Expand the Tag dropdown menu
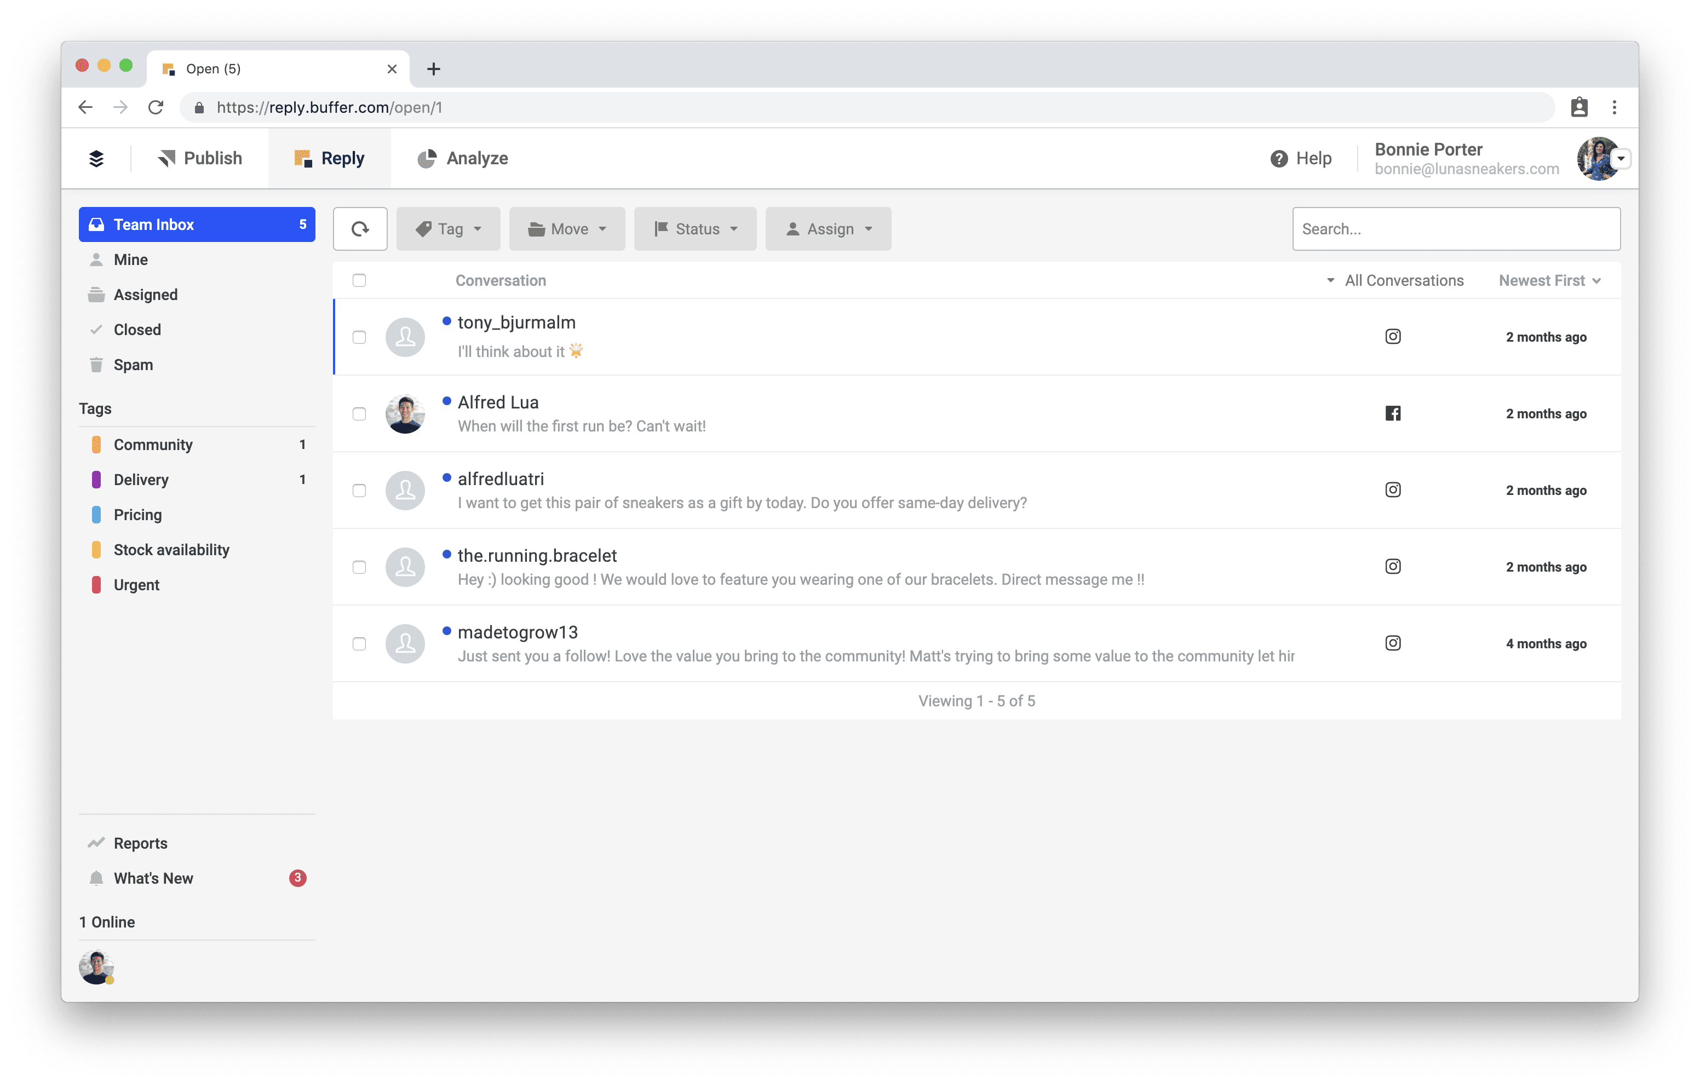Image resolution: width=1700 pixels, height=1083 pixels. [449, 228]
